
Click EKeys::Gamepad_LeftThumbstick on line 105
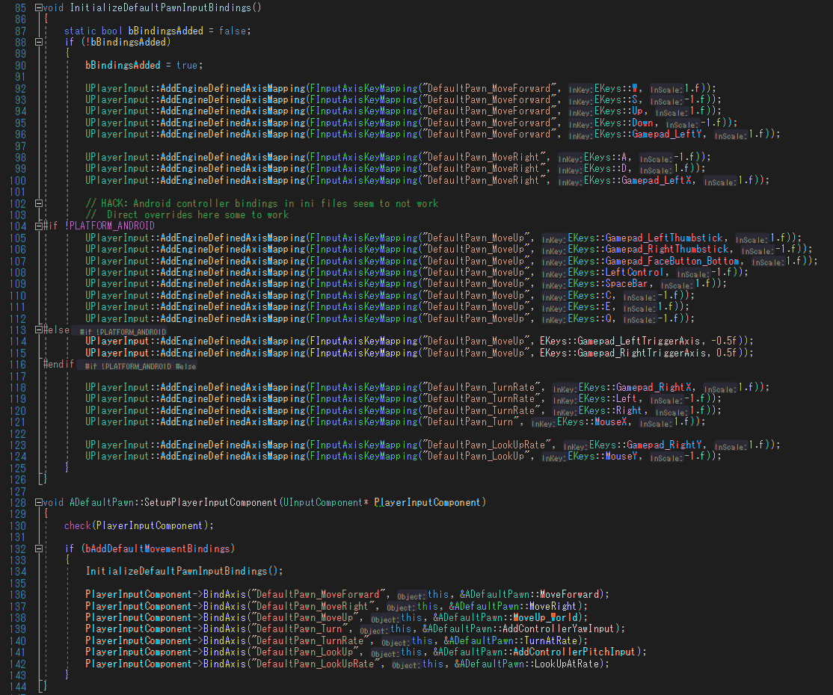[645, 238]
